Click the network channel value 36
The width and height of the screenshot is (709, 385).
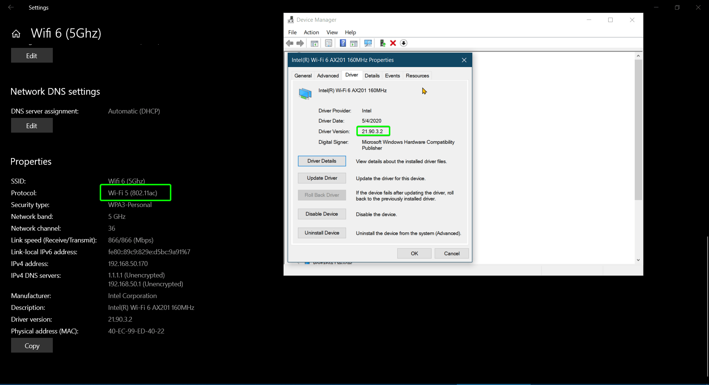pos(112,228)
